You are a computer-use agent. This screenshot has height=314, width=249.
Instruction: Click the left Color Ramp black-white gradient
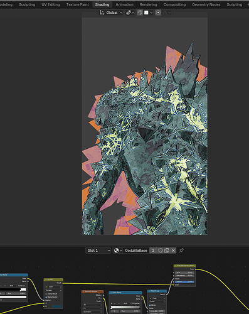tap(13, 290)
